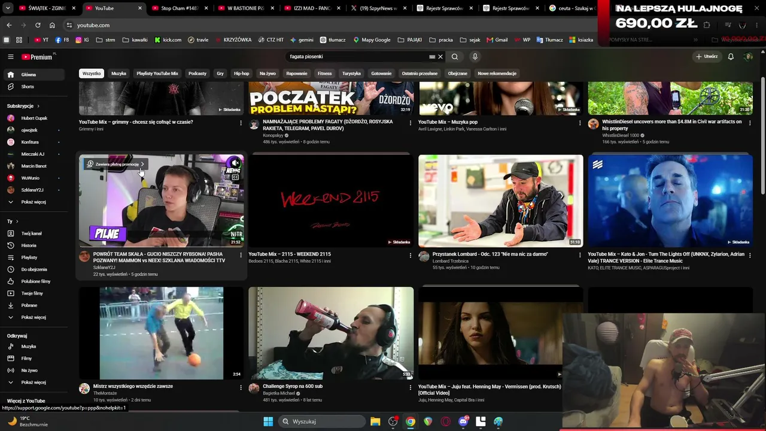Open the Ty section chevron
The height and width of the screenshot is (431, 766).
(x=17, y=221)
